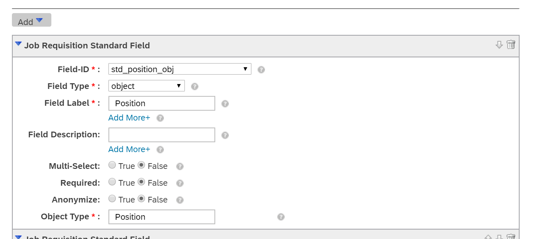Screen dimensions: 534x239
Task: View help icon beside Multi-Select options
Action: tap(180, 166)
